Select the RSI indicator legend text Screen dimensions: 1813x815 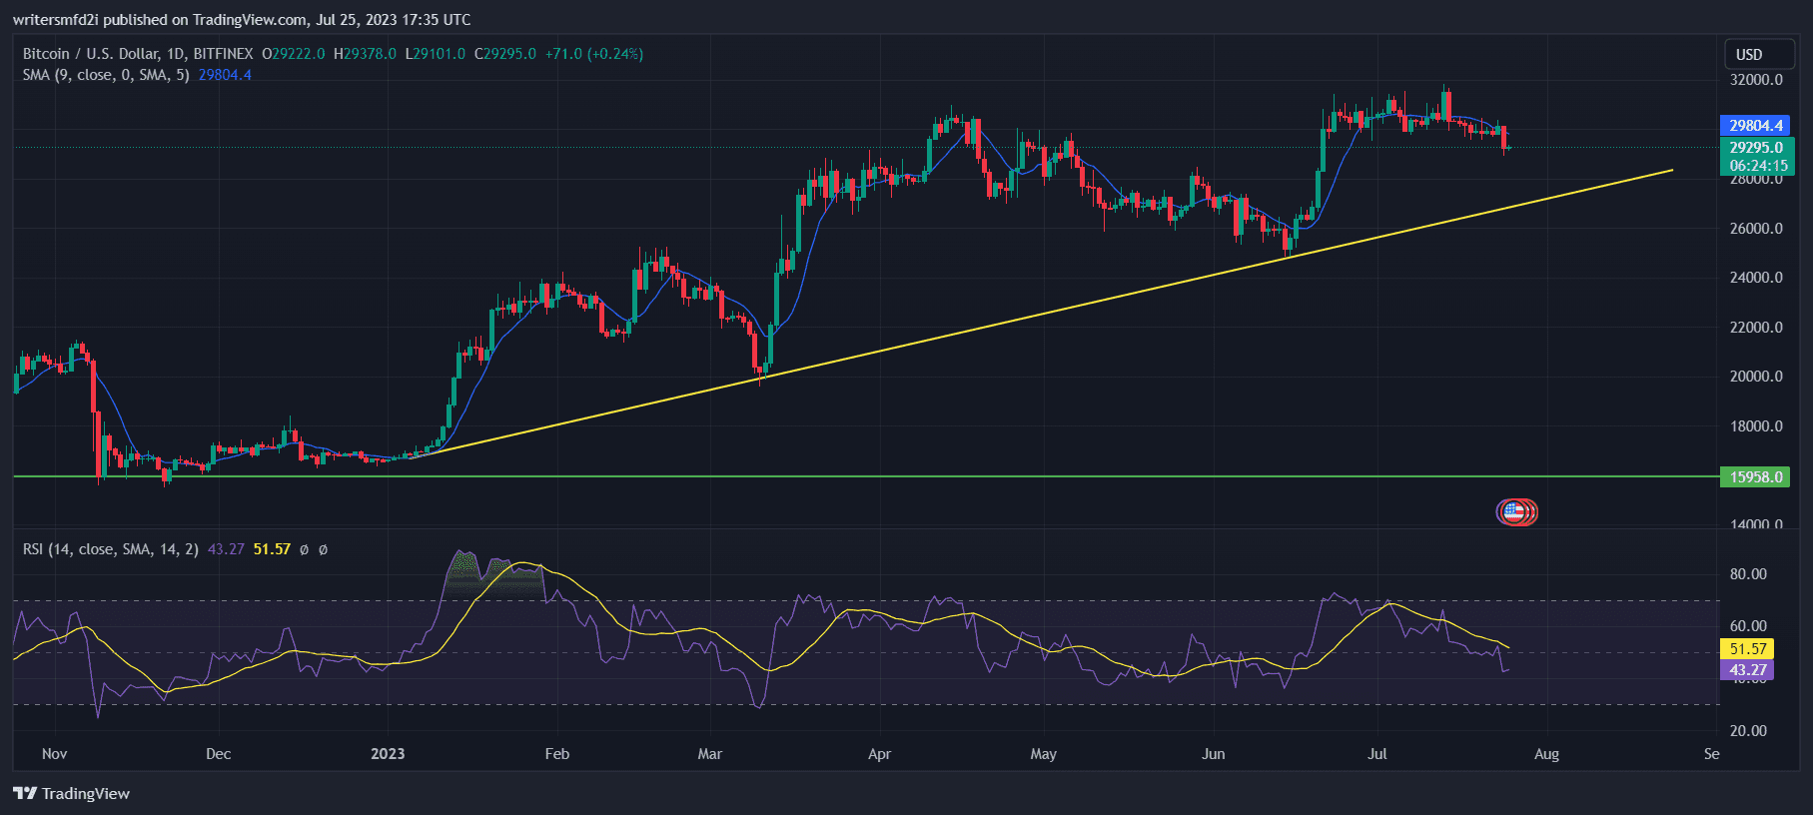pyautogui.click(x=110, y=549)
